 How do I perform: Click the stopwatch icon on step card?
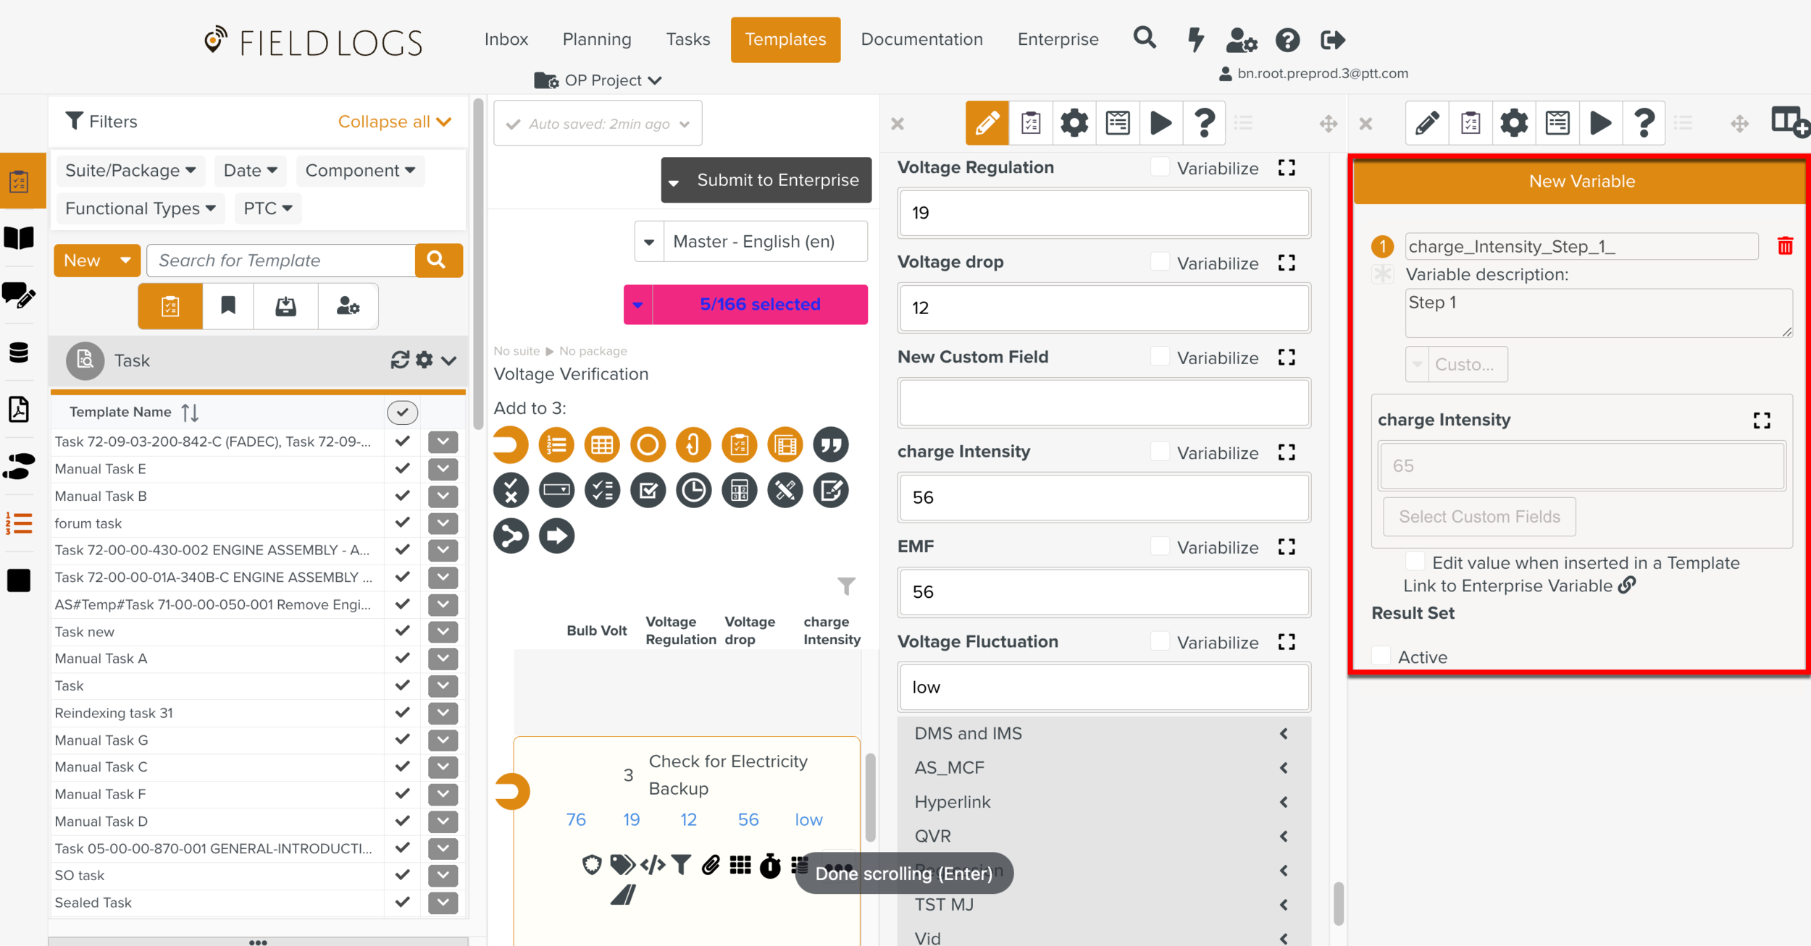pos(769,865)
